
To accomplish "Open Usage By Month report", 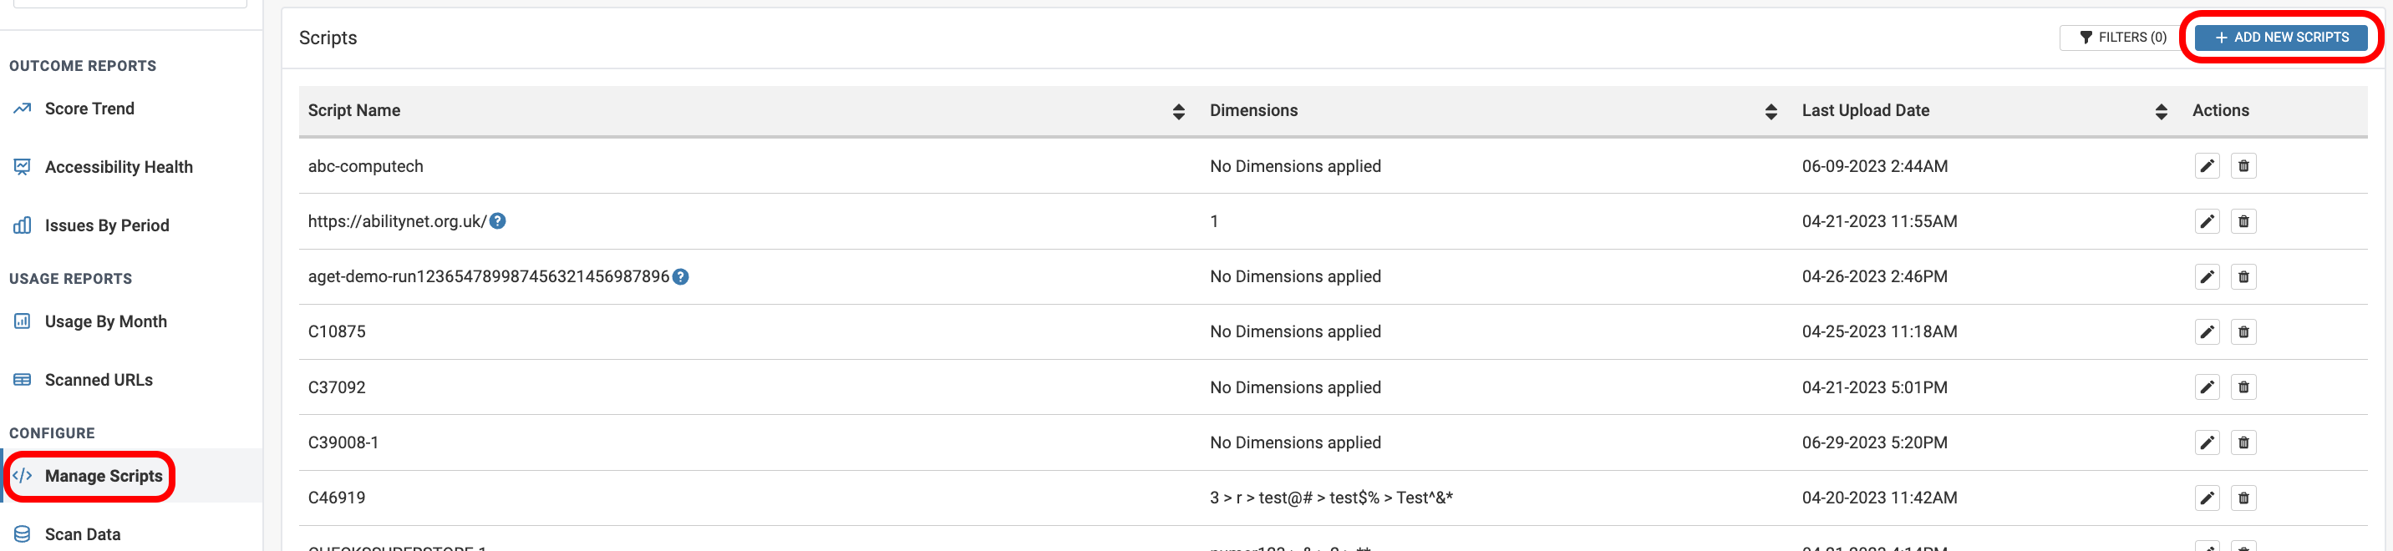I will [x=105, y=322].
